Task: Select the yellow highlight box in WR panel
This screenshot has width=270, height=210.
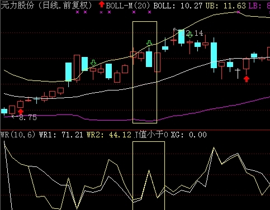Action: (x=149, y=175)
